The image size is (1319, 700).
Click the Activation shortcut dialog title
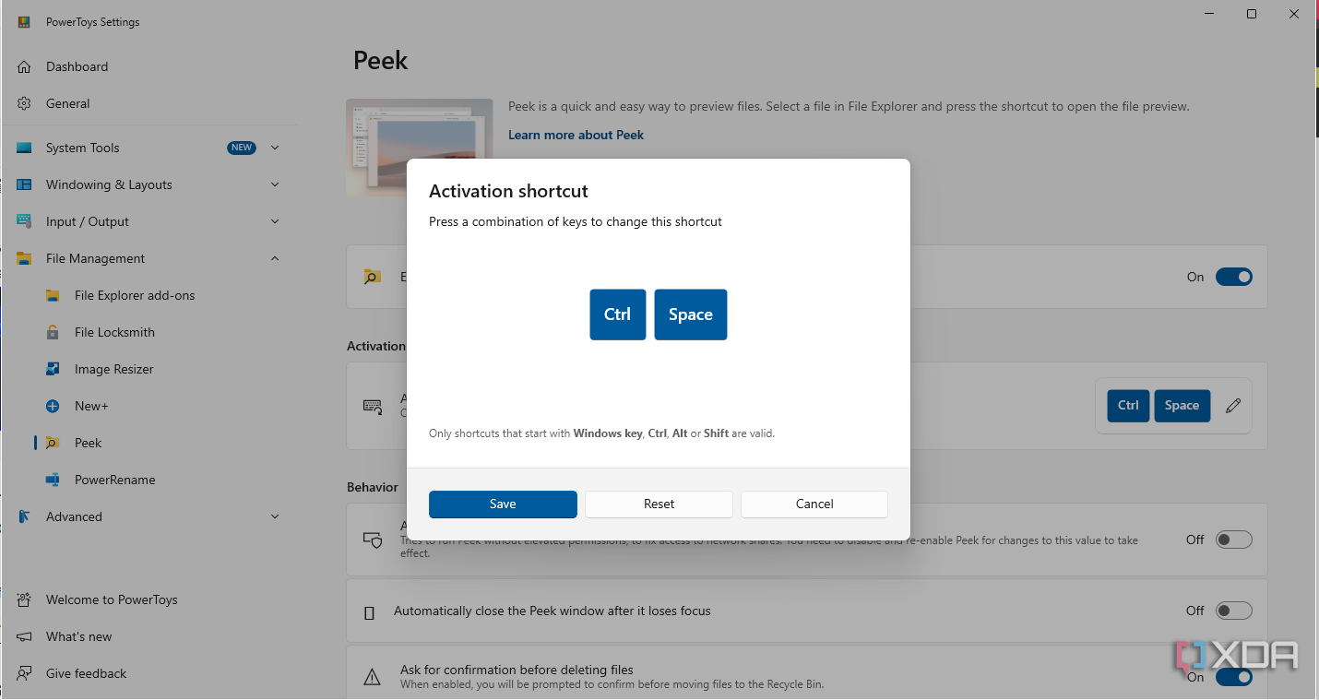508,191
